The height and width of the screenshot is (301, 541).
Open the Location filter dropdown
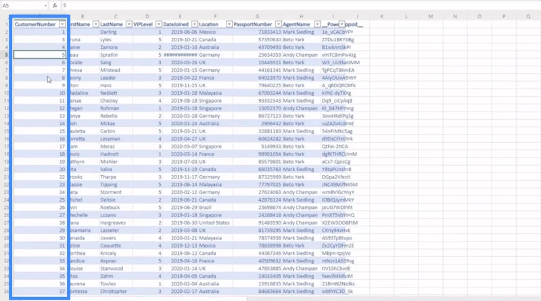(229, 24)
